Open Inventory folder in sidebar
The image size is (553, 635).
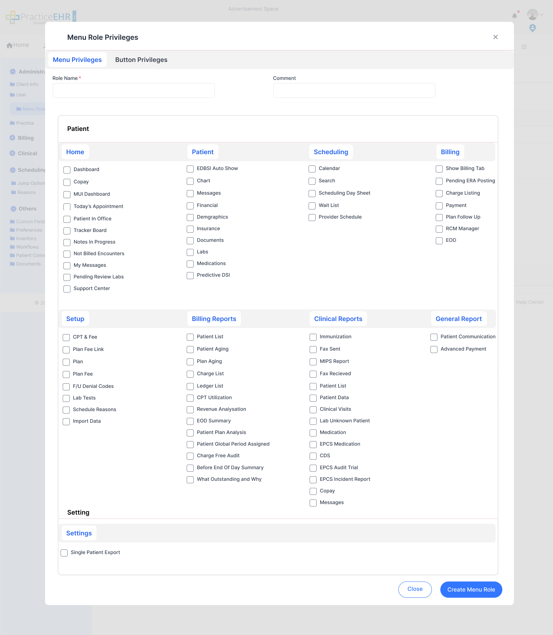click(23, 238)
